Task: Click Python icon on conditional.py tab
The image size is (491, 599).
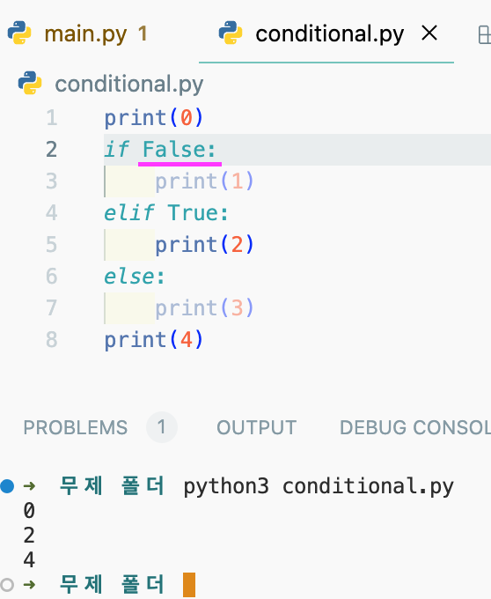Action: click(230, 33)
